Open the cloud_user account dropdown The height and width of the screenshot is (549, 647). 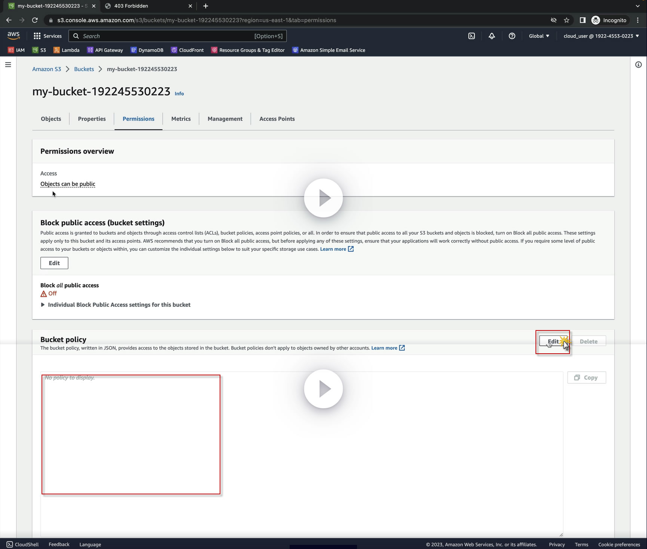[601, 36]
